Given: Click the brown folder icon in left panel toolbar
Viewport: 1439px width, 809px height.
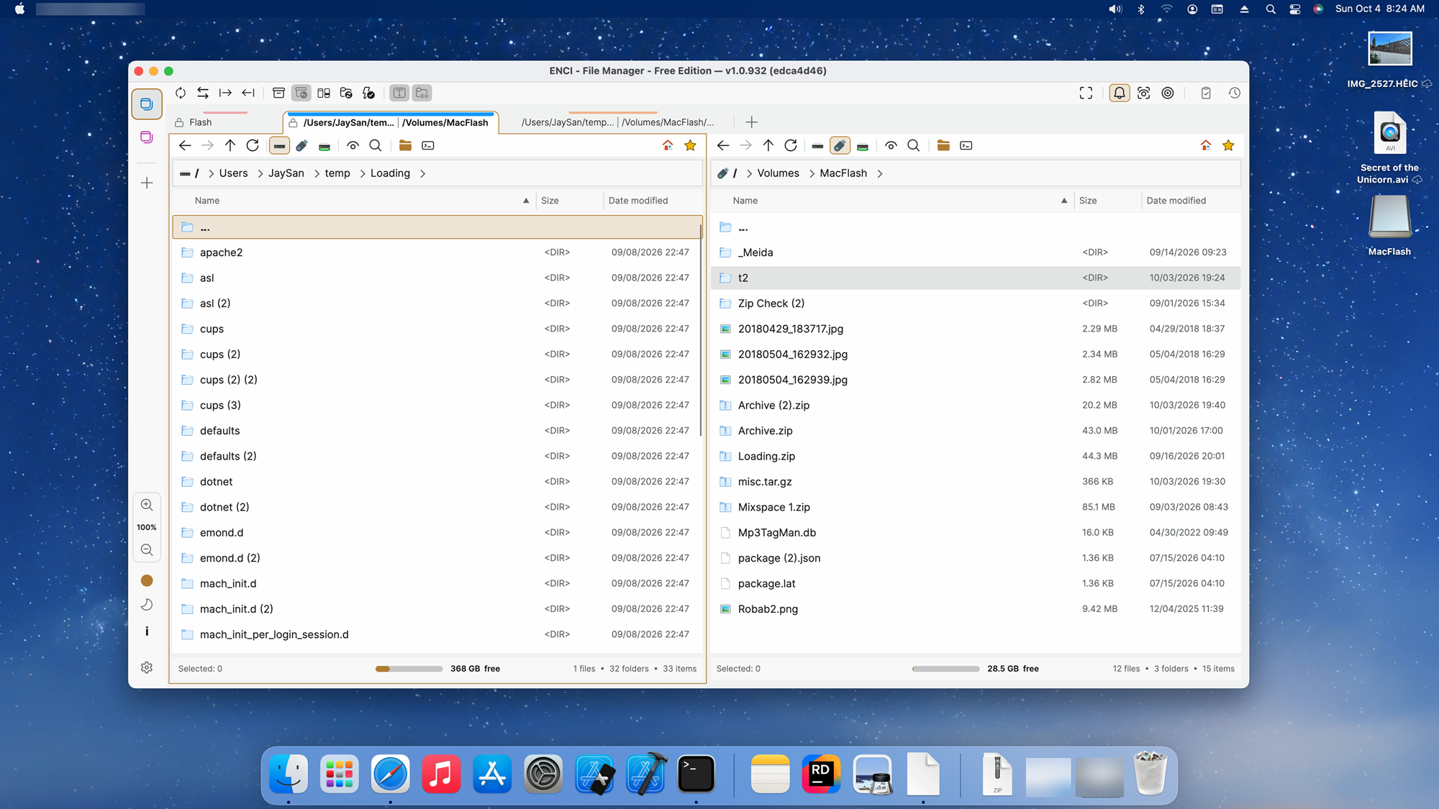Looking at the screenshot, I should tap(405, 145).
